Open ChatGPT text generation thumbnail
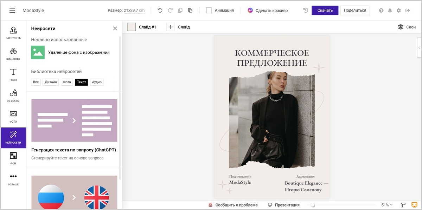Image resolution: width=422 pixels, height=210 pixels. click(x=74, y=120)
